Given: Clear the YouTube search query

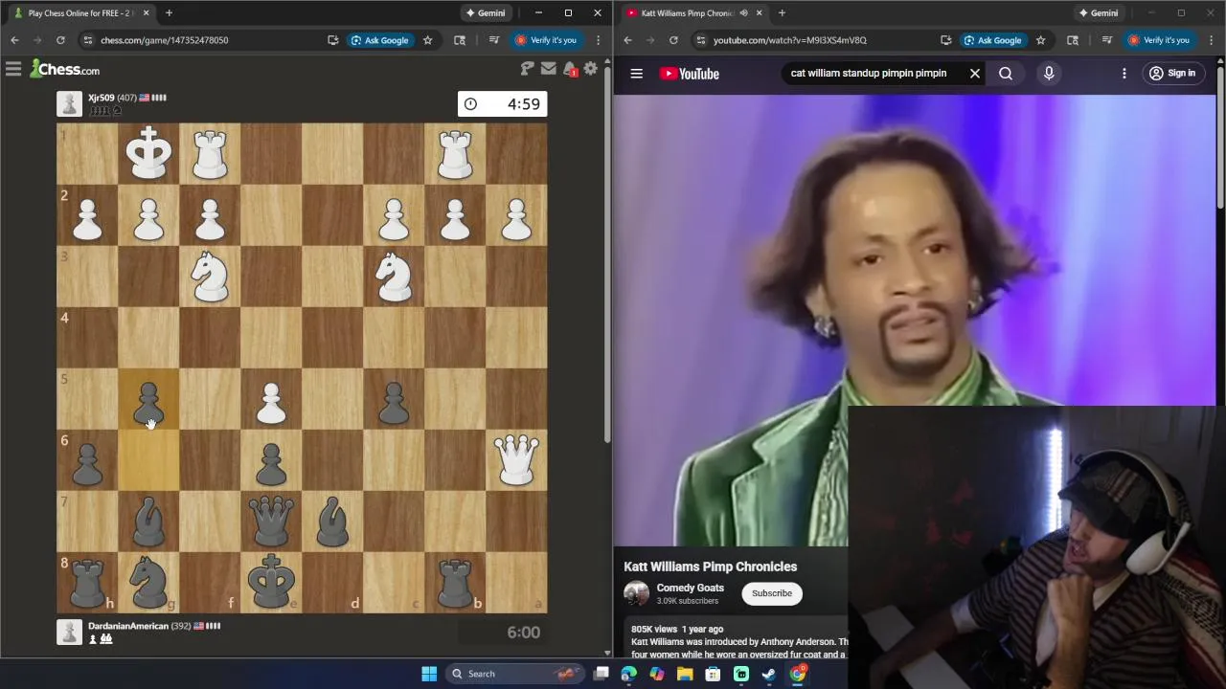Looking at the screenshot, I should [975, 74].
